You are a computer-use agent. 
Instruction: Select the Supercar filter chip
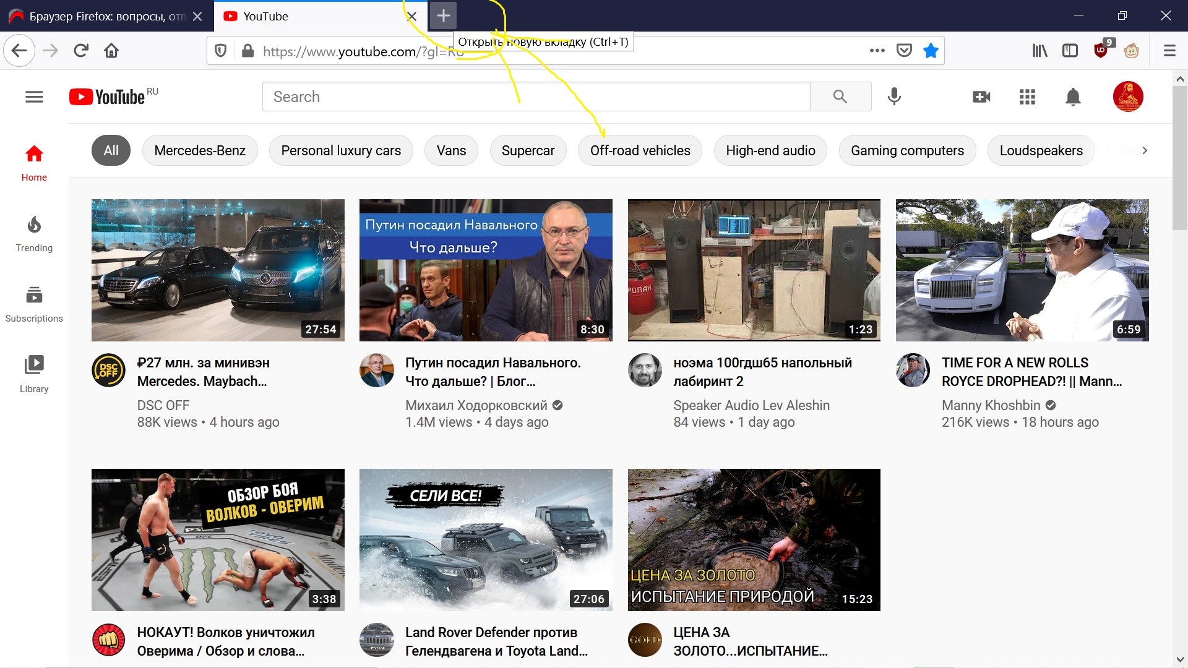click(528, 151)
